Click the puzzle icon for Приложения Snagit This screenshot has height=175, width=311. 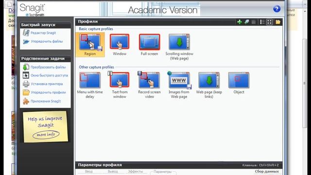[26, 101]
